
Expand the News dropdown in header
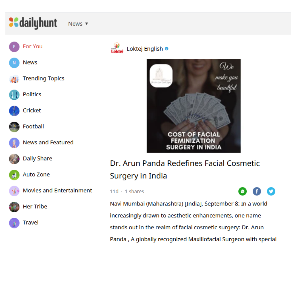point(78,24)
